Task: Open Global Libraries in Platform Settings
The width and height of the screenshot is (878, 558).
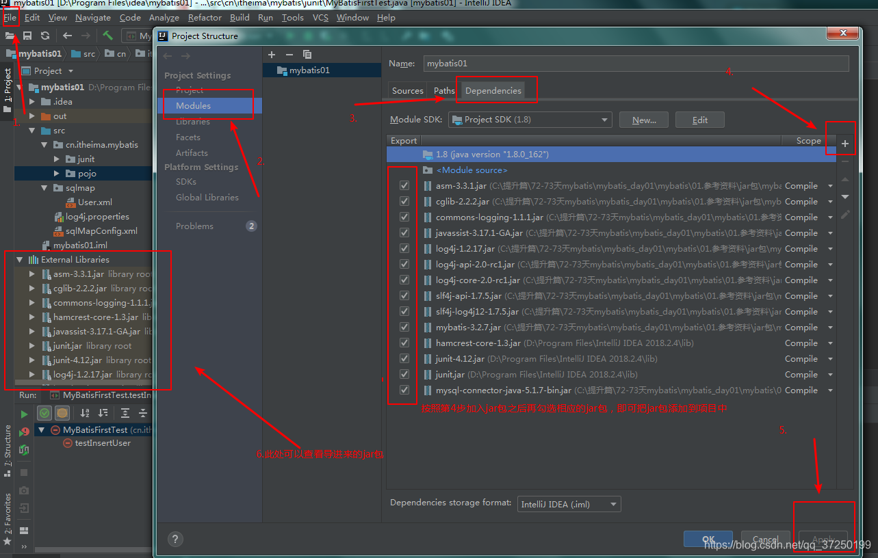Action: (x=207, y=198)
